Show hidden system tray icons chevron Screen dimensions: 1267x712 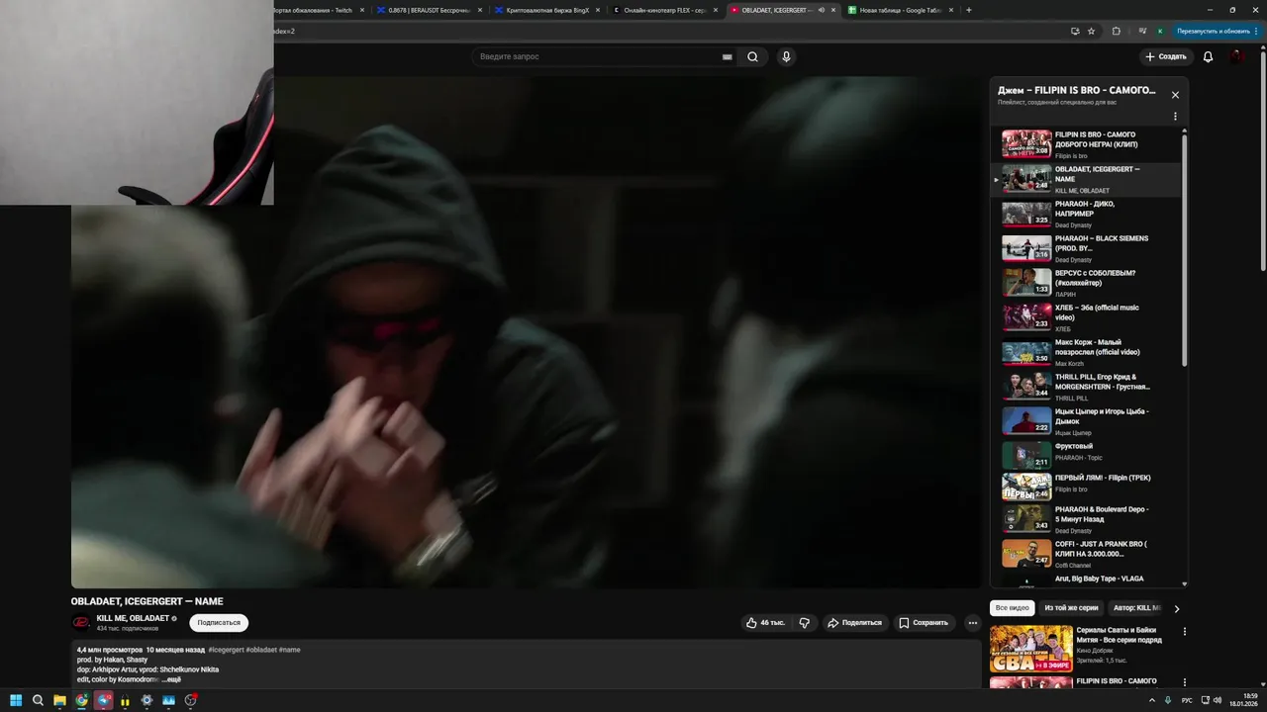tap(1153, 700)
